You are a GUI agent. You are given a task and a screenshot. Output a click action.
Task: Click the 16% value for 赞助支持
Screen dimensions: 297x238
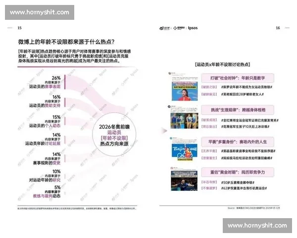pos(56,97)
